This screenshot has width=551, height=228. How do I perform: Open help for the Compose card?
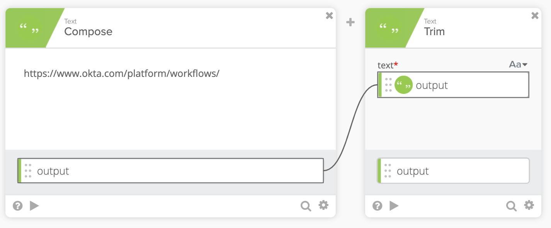[17, 206]
